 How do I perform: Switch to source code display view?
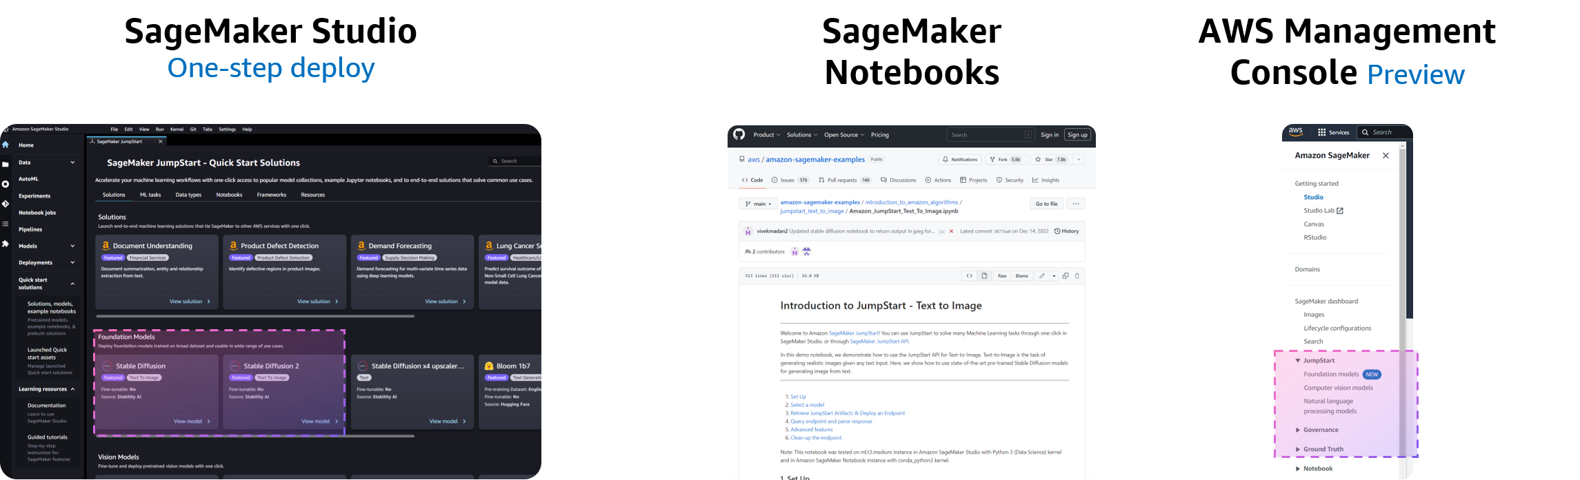969,276
